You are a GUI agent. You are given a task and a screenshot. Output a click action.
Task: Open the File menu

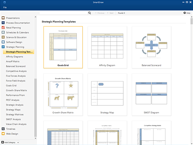coord(5,7)
